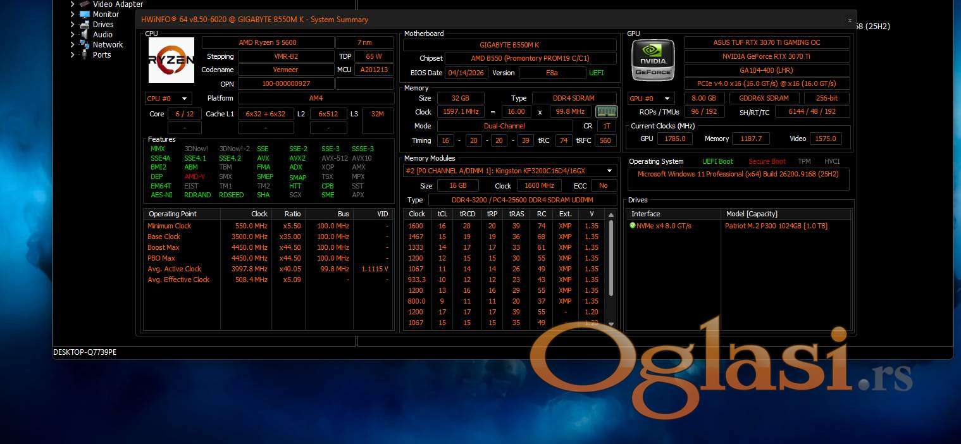
Task: Click the 32 GB memory size field
Action: point(461,98)
